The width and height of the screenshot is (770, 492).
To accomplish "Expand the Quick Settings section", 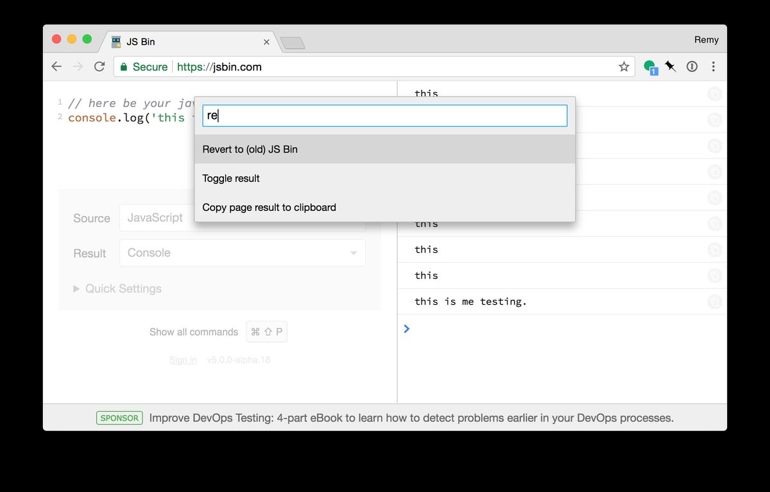I will (x=117, y=289).
